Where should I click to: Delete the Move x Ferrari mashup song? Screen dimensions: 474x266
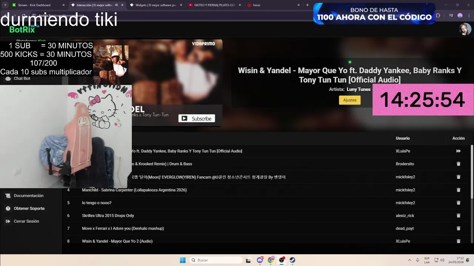(x=458, y=228)
